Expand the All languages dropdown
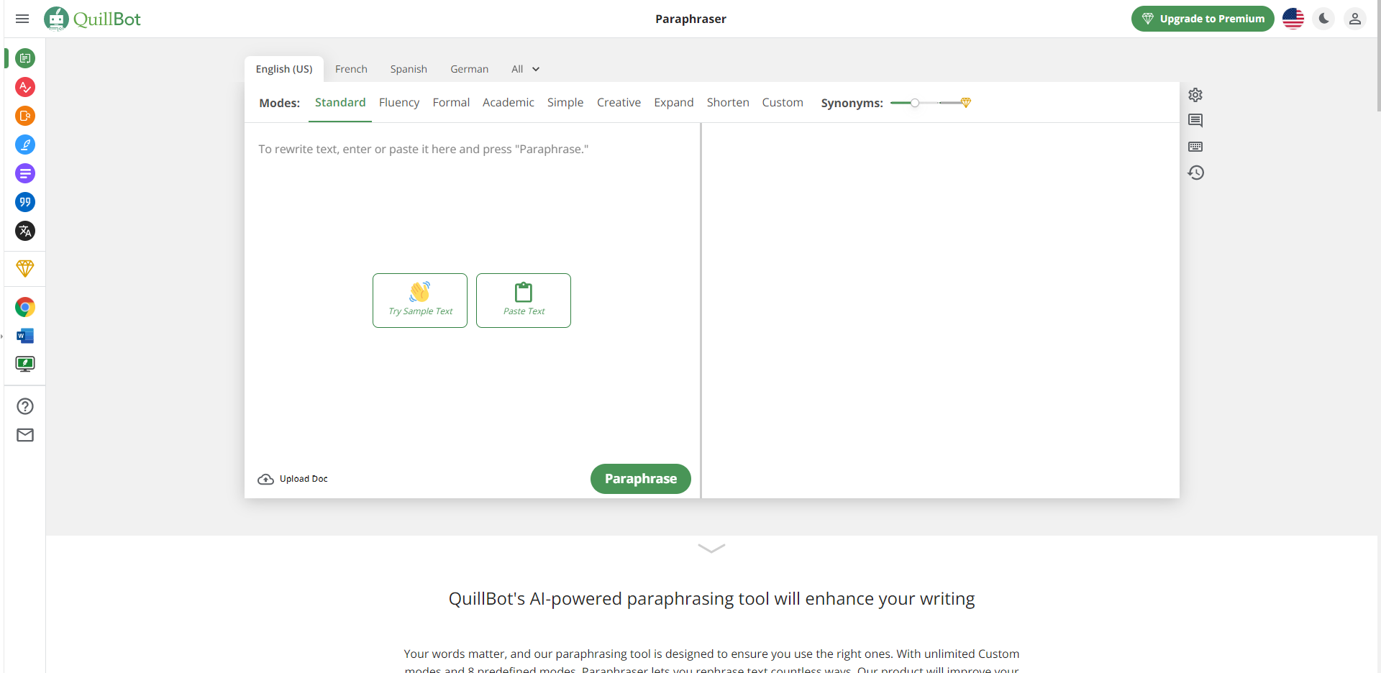 point(525,69)
